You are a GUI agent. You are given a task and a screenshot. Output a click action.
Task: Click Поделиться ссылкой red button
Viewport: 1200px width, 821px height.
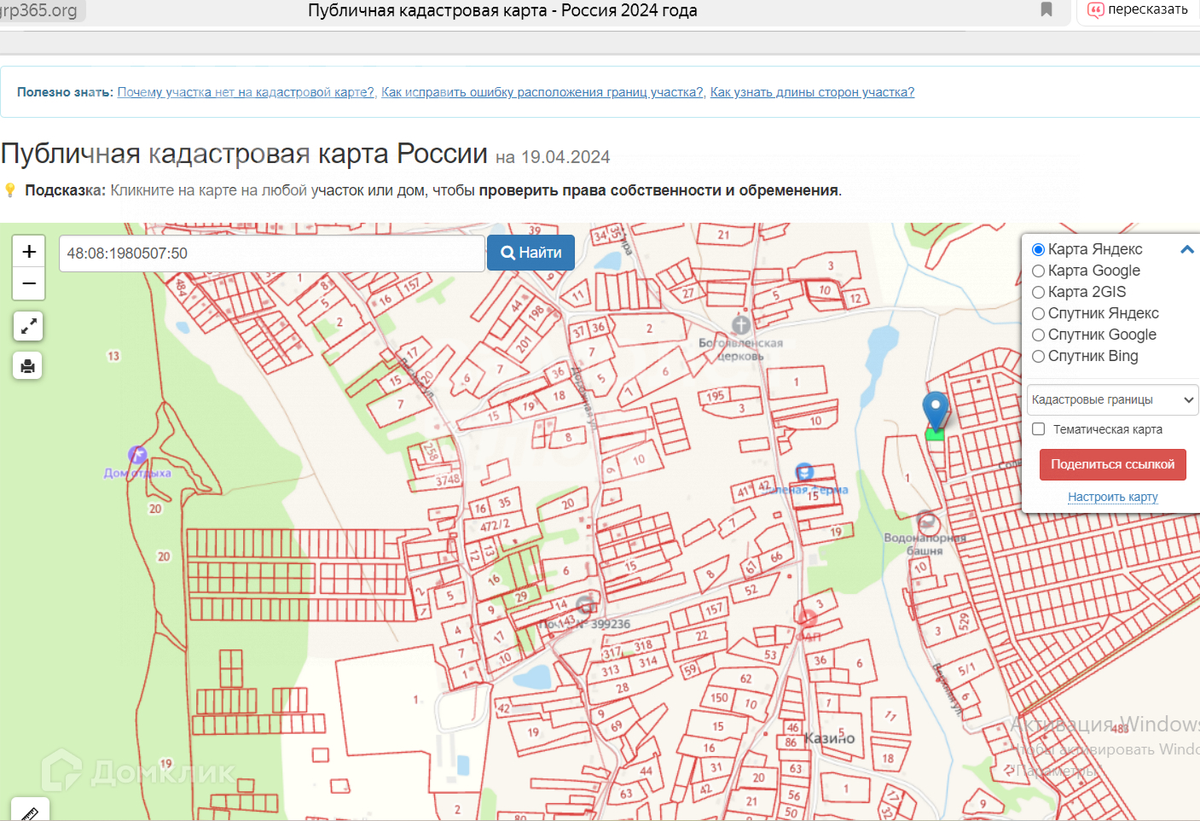1112,464
